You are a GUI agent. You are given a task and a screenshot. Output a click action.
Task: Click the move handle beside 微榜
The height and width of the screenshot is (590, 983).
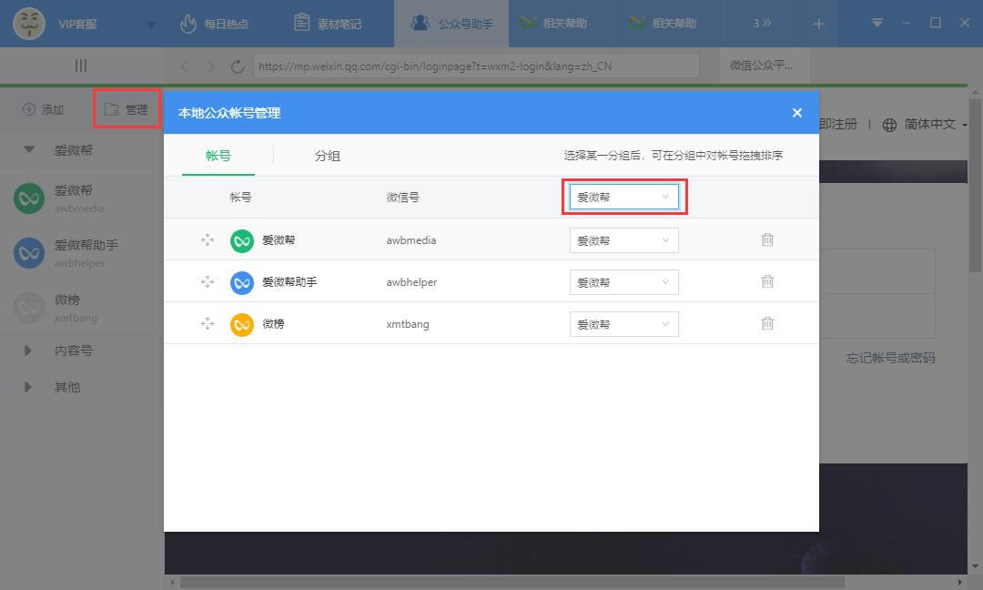(x=208, y=323)
